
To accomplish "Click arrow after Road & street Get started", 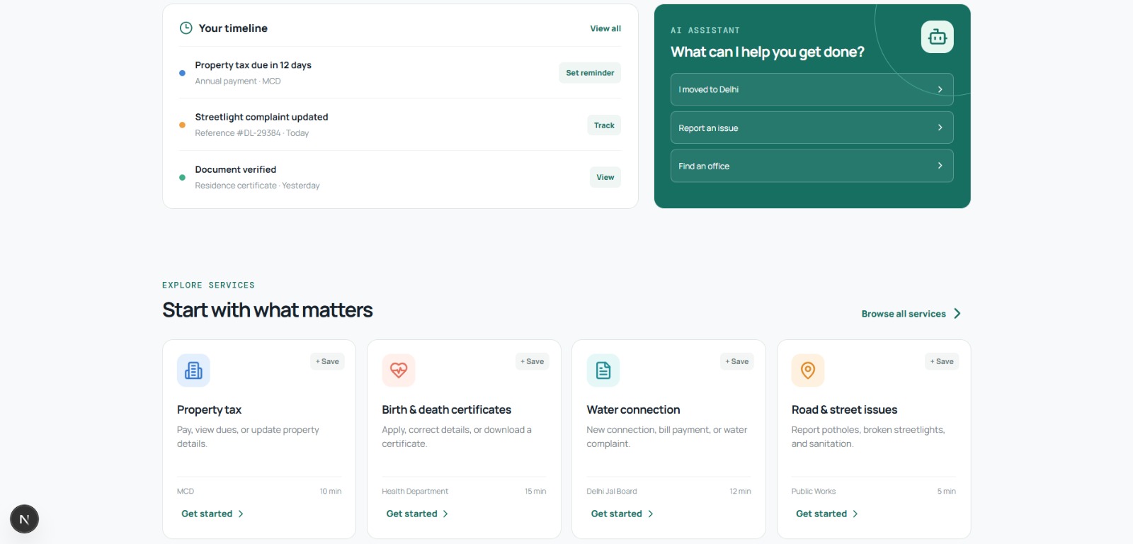I will click(855, 514).
